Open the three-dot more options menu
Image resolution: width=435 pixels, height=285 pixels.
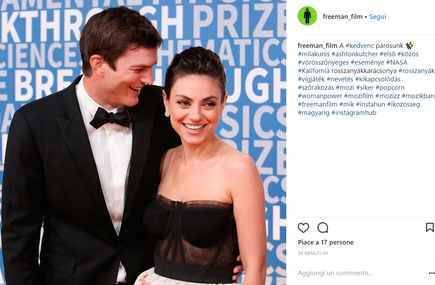pos(432,273)
